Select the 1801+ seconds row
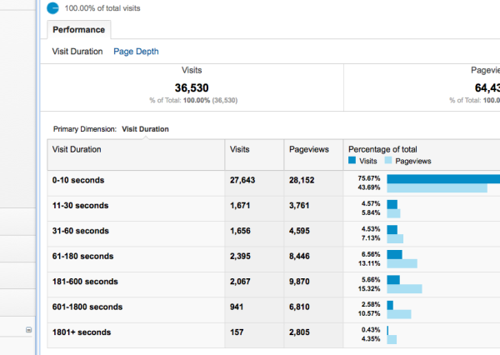This screenshot has height=355, width=500. coord(273,335)
